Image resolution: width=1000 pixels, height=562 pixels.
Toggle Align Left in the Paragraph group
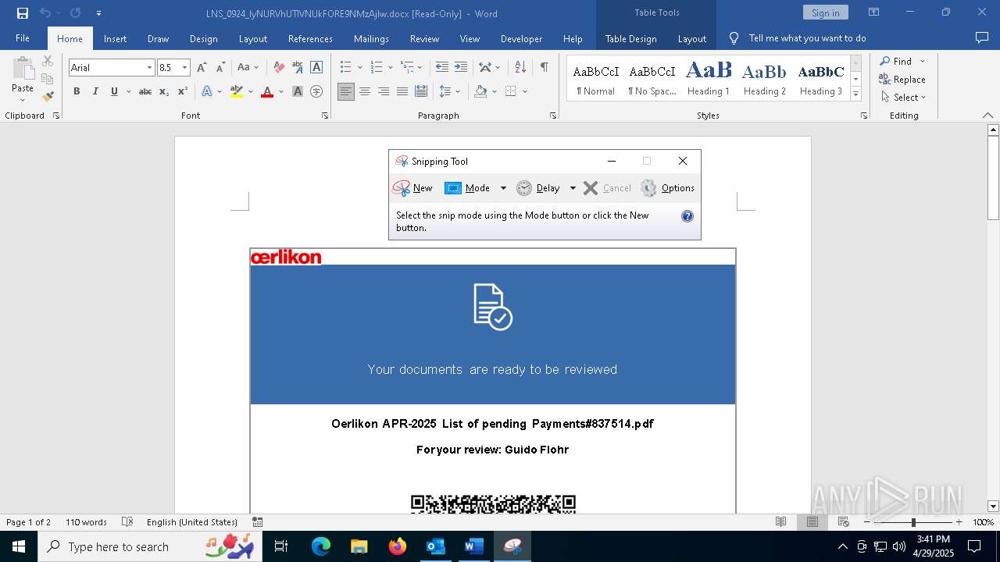click(x=346, y=91)
